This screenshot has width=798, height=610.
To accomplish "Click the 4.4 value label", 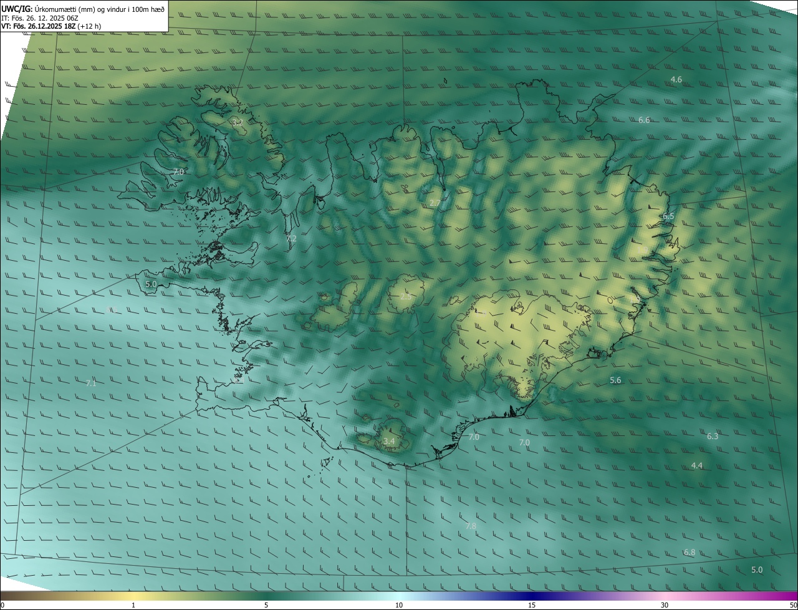I will click(697, 465).
